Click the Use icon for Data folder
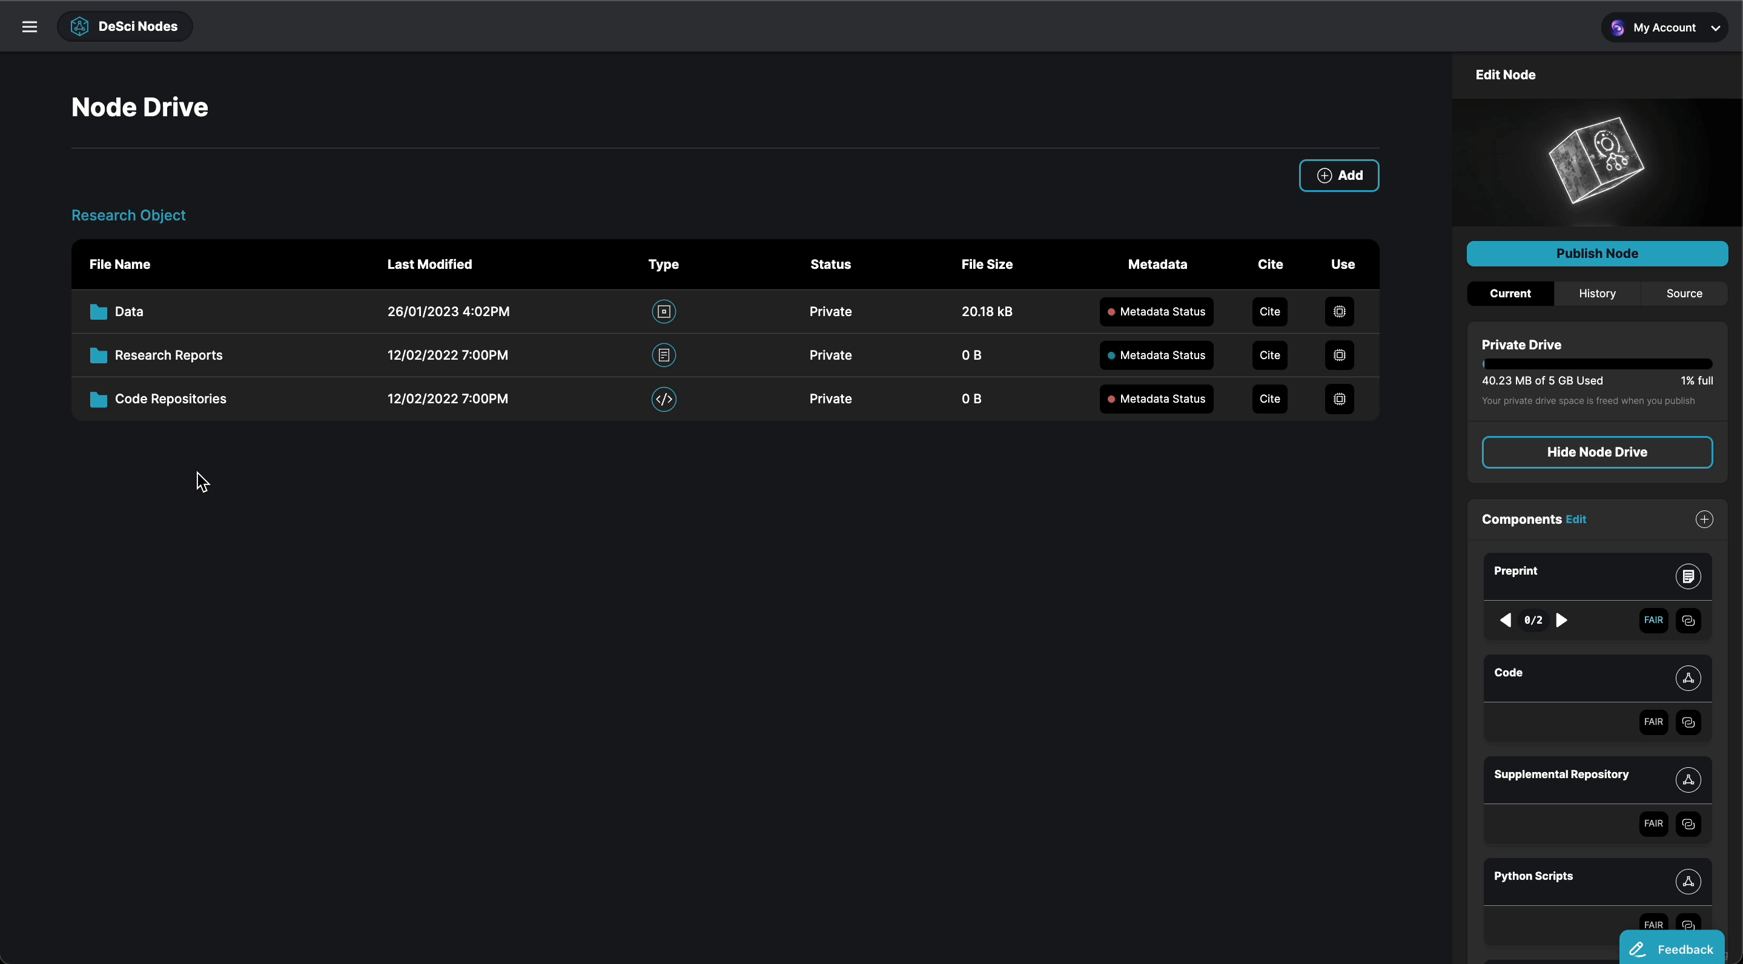The width and height of the screenshot is (1743, 964). click(1339, 312)
